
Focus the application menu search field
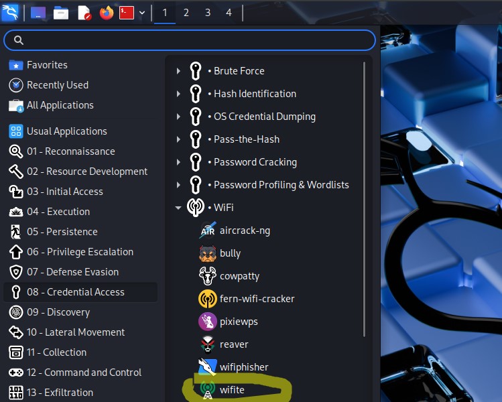pos(190,40)
